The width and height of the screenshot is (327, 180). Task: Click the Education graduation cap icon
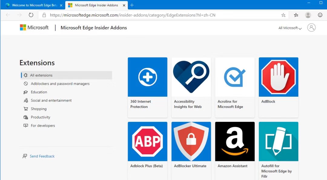tap(26, 92)
